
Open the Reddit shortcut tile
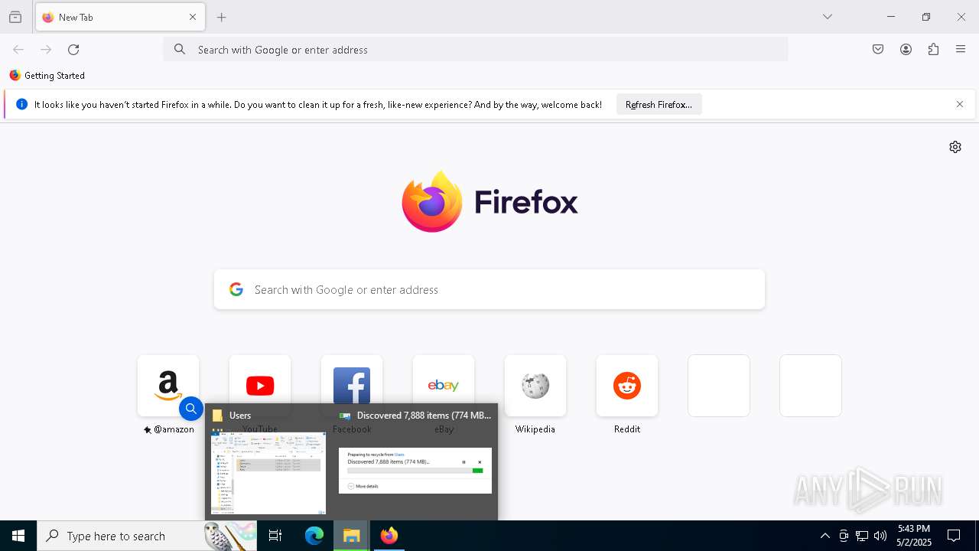point(627,386)
